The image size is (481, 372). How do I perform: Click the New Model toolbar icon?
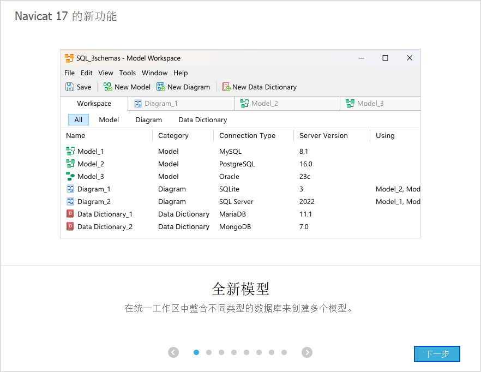[107, 87]
